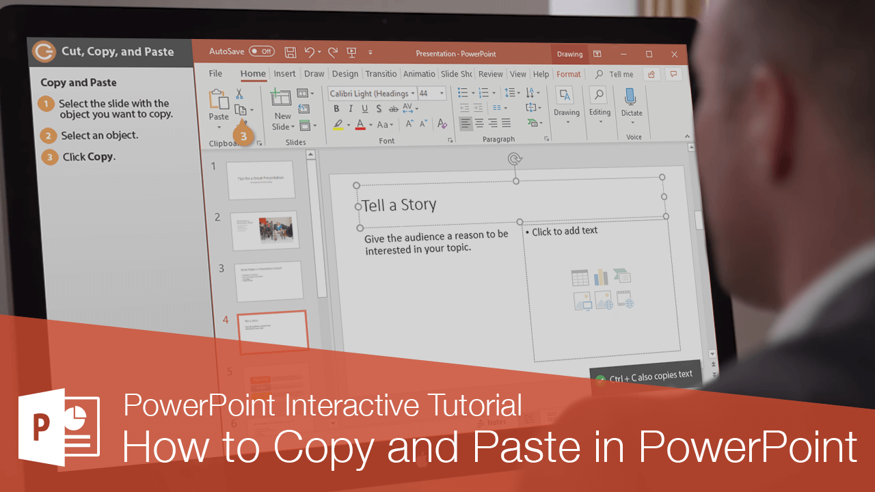Select the Copy icon in the Clipboard group
Image resolution: width=875 pixels, height=492 pixels.
(241, 109)
